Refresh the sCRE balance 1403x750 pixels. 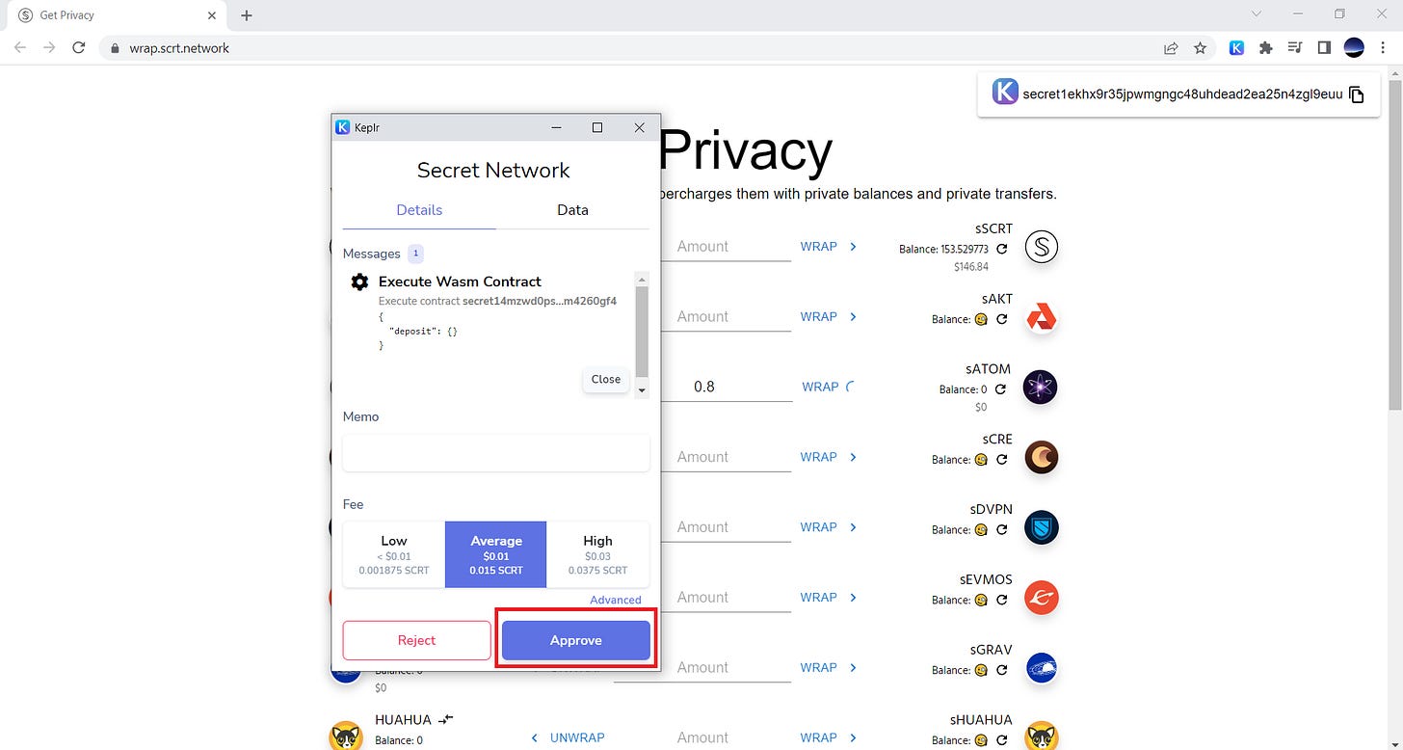tap(1002, 460)
